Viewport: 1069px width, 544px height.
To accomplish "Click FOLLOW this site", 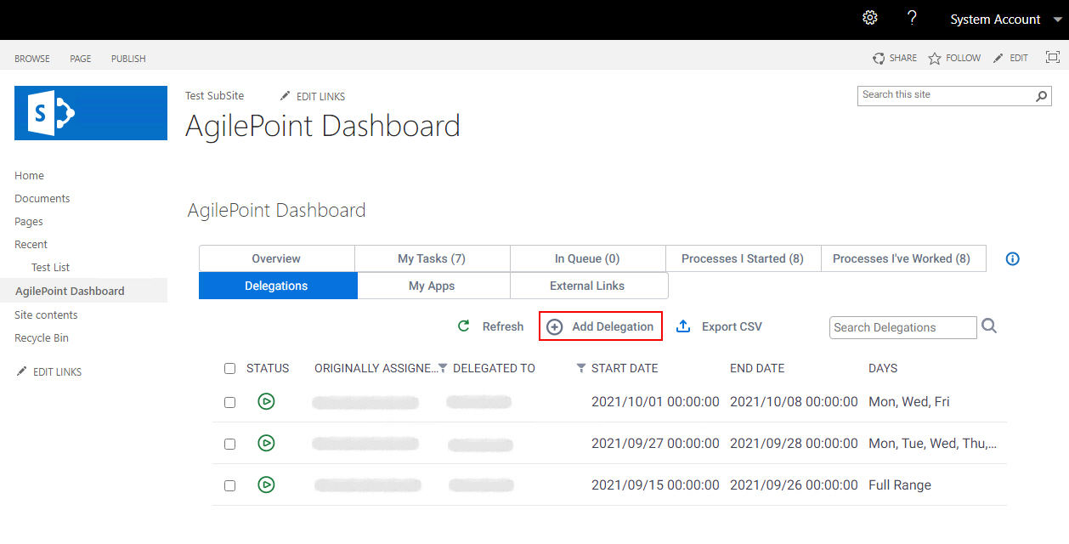I will (x=954, y=58).
